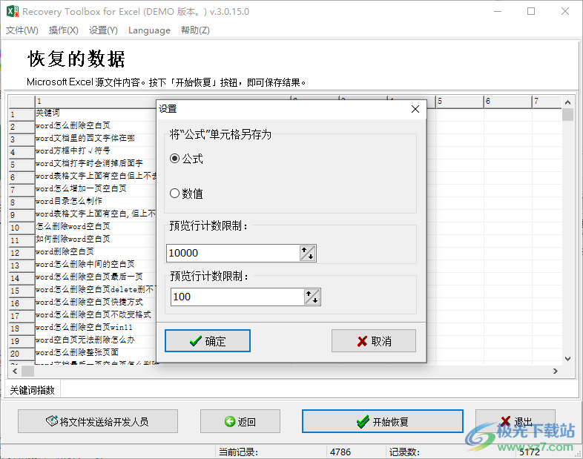The image size is (583, 459).
Task: Select row header 2
Action: (22, 127)
